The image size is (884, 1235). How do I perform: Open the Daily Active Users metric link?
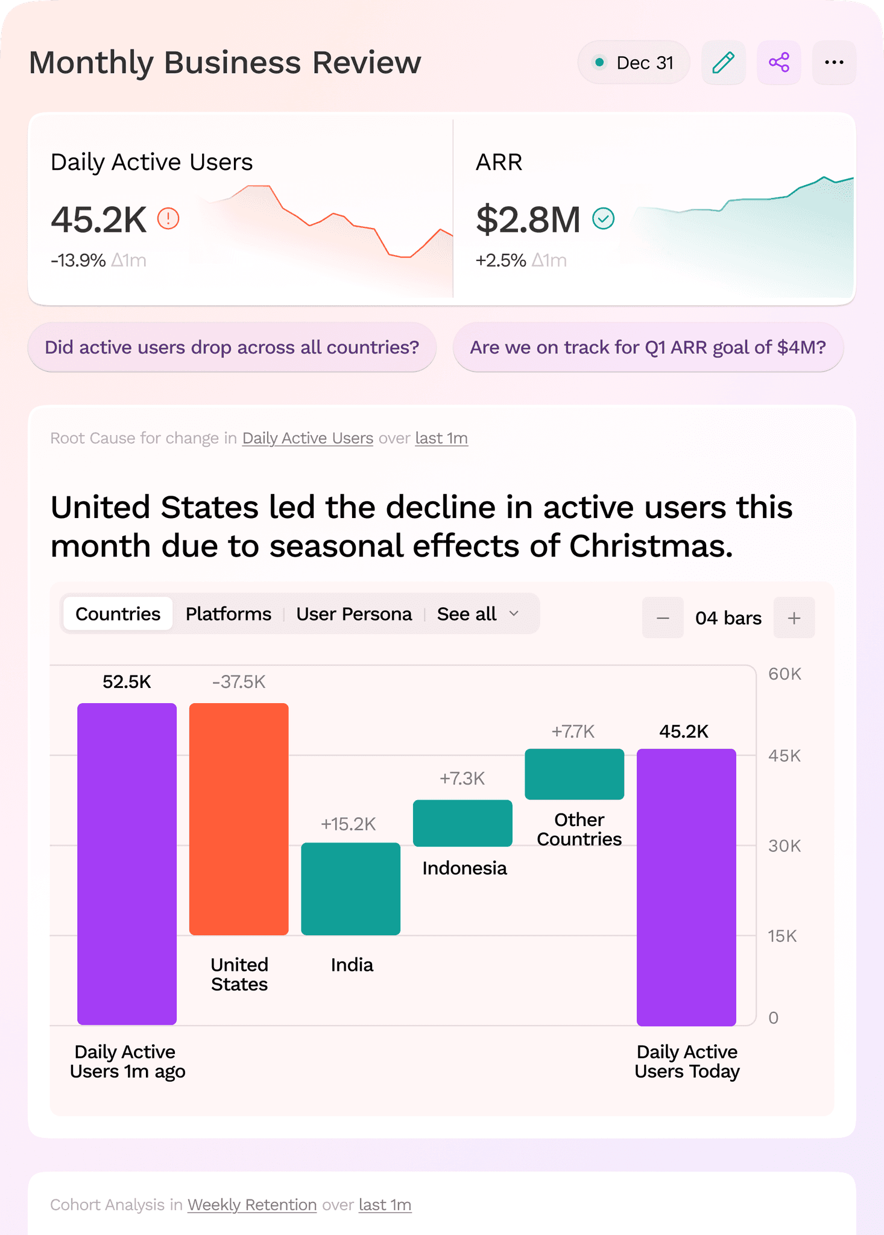click(x=308, y=438)
